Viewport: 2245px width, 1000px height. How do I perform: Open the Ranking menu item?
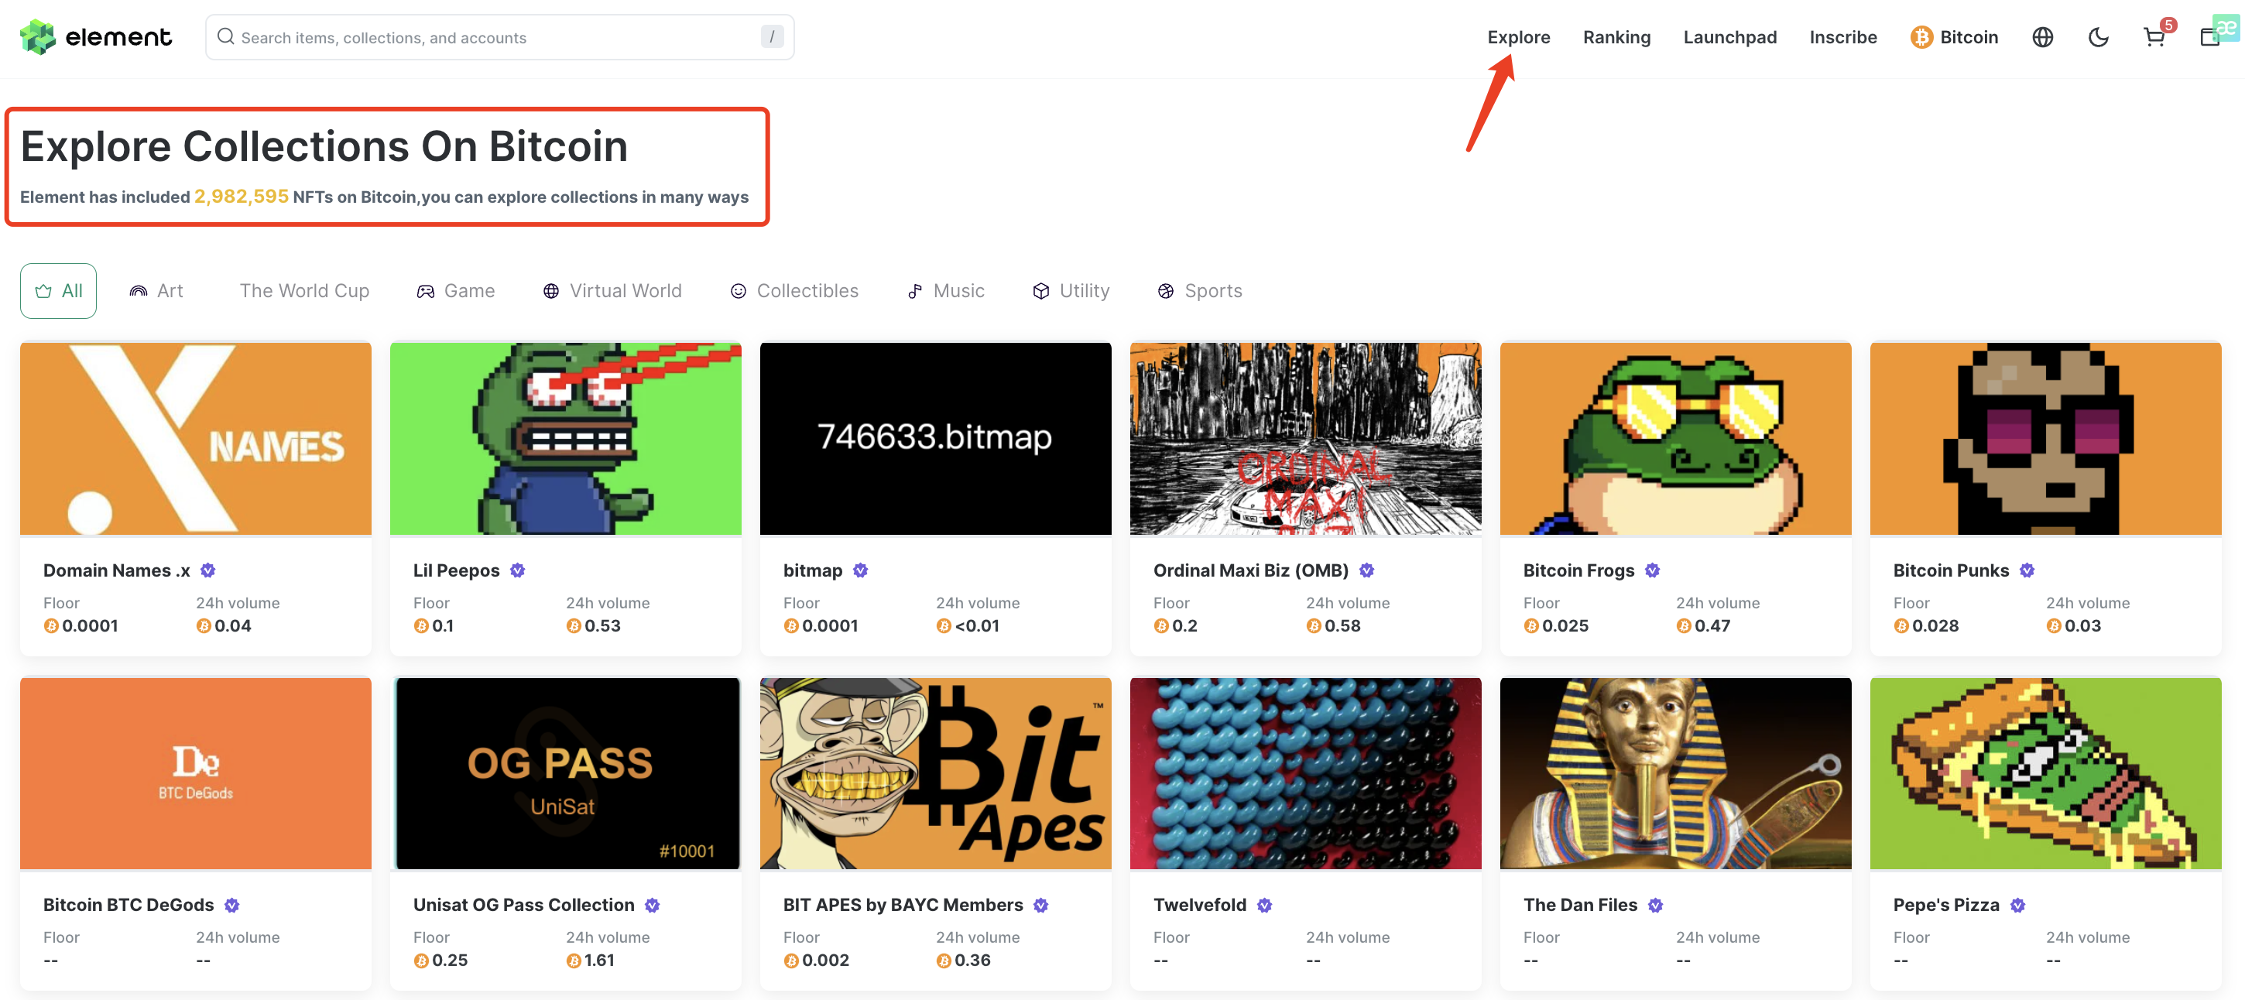[x=1616, y=37]
